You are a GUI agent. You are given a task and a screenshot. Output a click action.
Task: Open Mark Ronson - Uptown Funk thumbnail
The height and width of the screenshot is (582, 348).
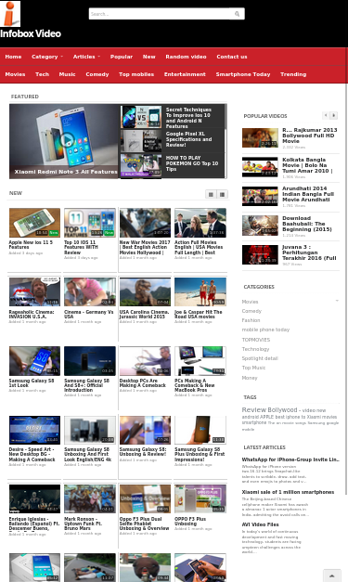pyautogui.click(x=90, y=498)
